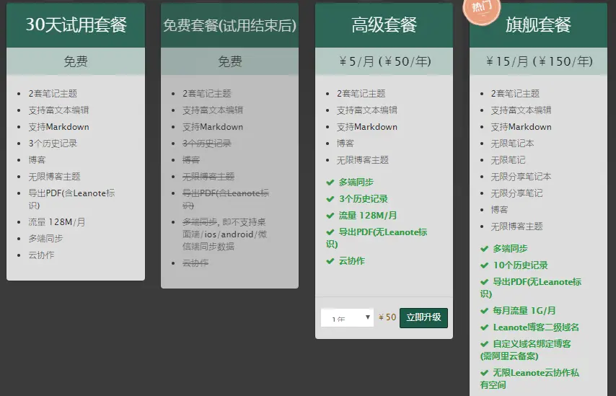
Task: Click the 多端同步 no-sync note in 免费套餐 card
Action: tap(225, 234)
